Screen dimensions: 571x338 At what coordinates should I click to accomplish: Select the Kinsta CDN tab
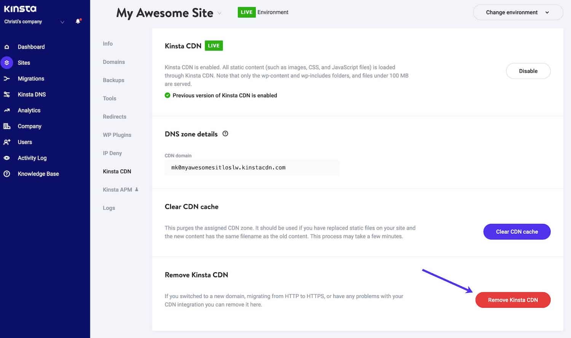click(x=117, y=171)
